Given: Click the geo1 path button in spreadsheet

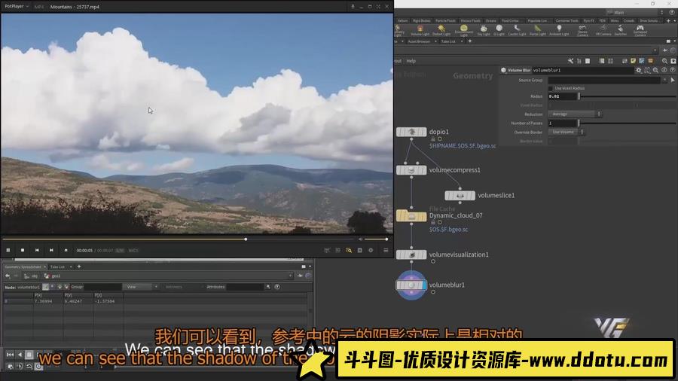Looking at the screenshot, I should 53,276.
